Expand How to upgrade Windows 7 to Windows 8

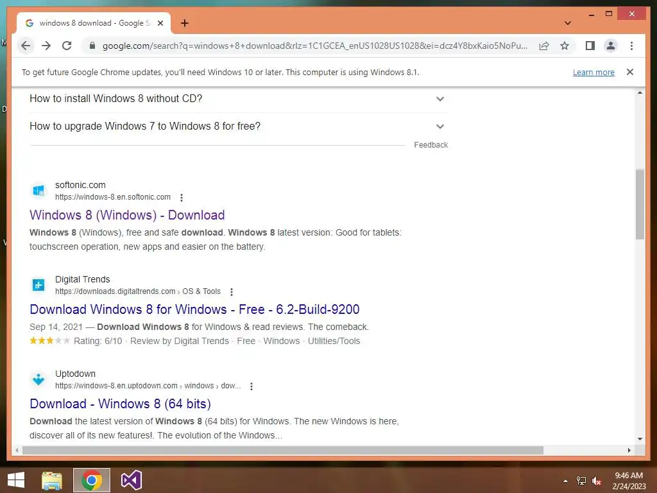coord(239,126)
